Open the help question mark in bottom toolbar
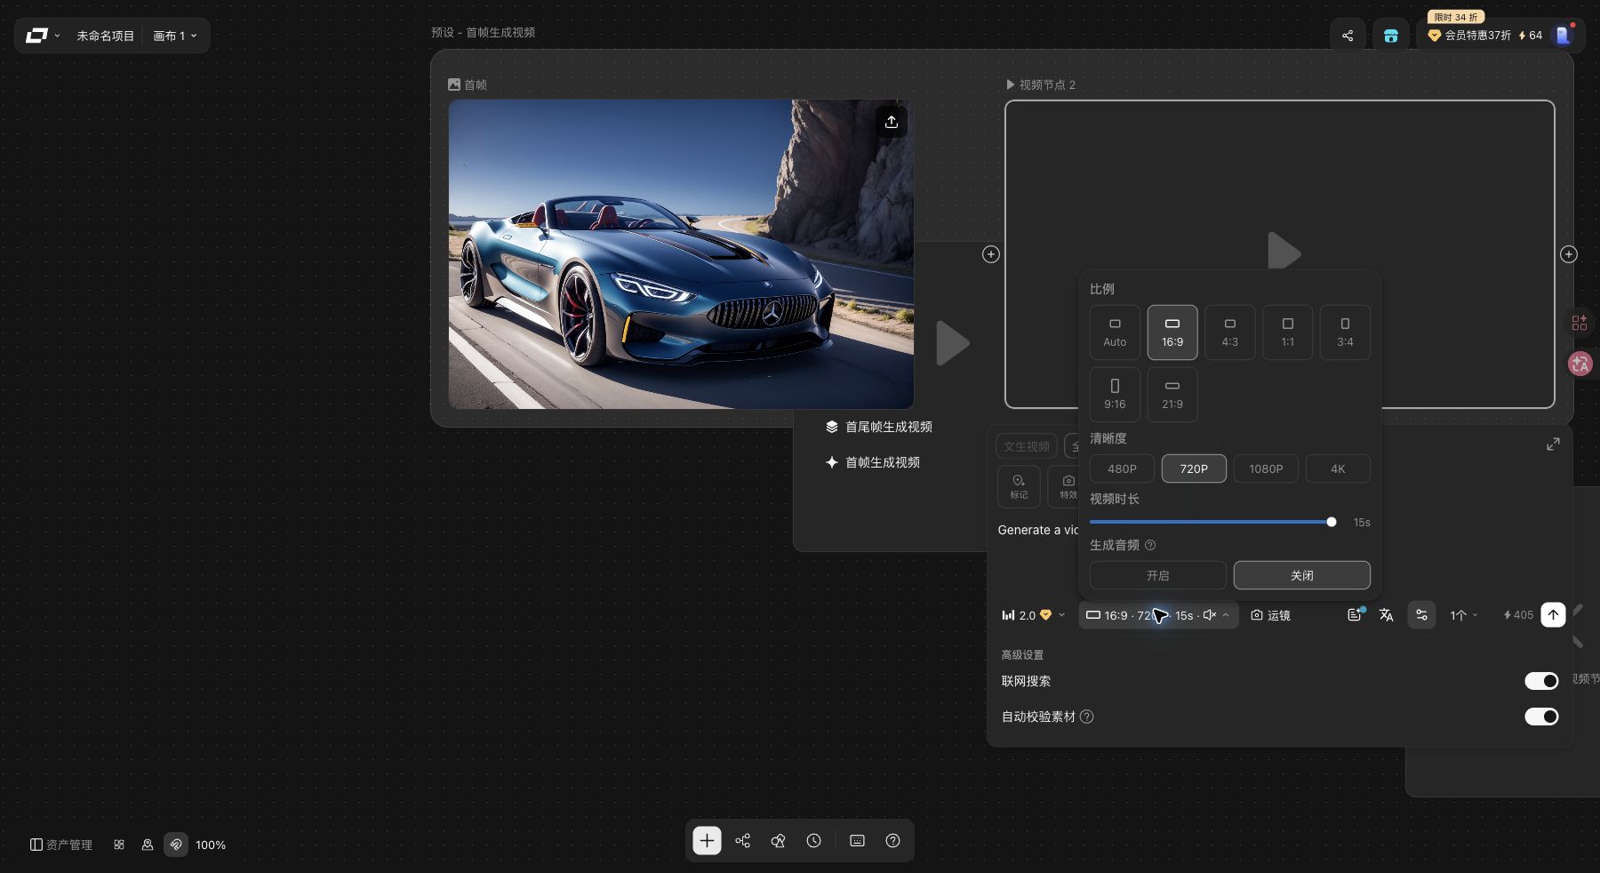This screenshot has height=873, width=1600. (893, 841)
